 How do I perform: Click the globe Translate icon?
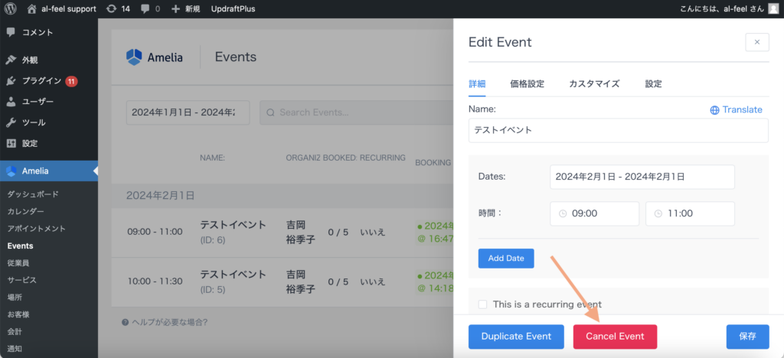(714, 110)
